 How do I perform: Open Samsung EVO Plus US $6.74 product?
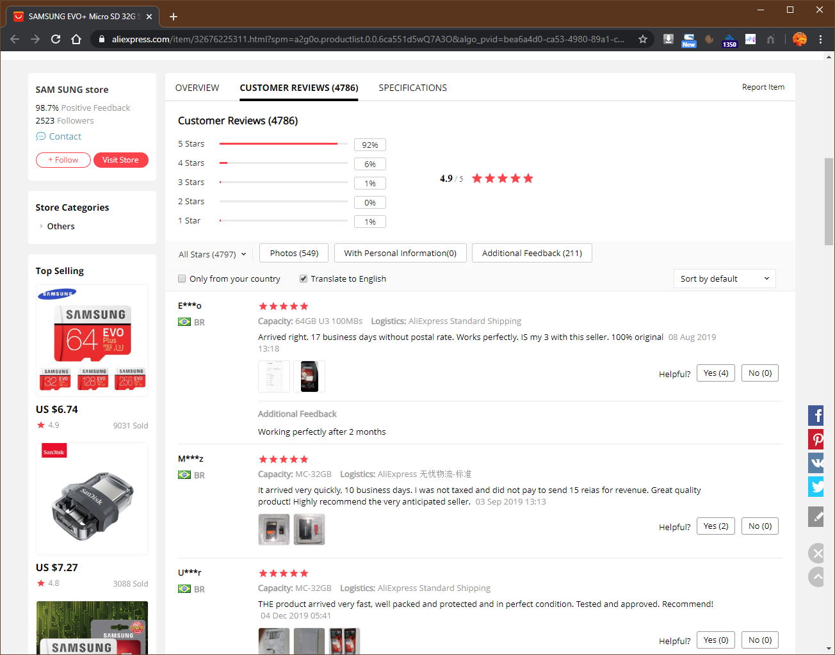[x=92, y=341]
